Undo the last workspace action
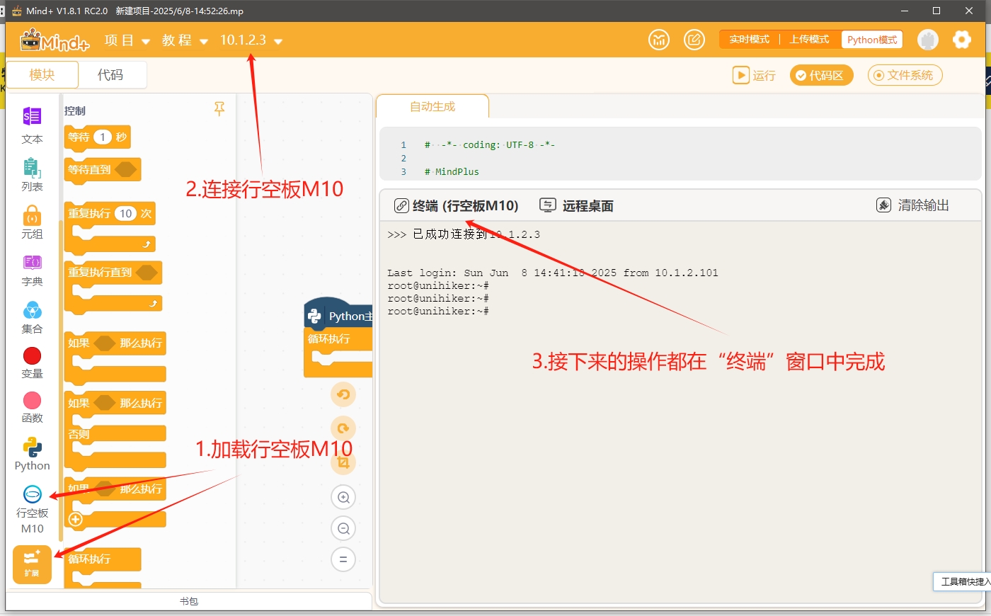Screen dimensions: 991x616 [343, 394]
